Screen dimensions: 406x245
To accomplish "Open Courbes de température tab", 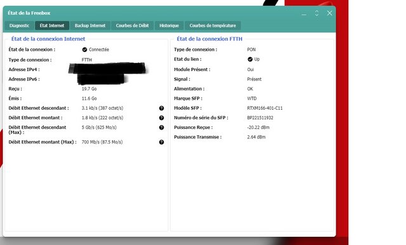I will [x=213, y=25].
